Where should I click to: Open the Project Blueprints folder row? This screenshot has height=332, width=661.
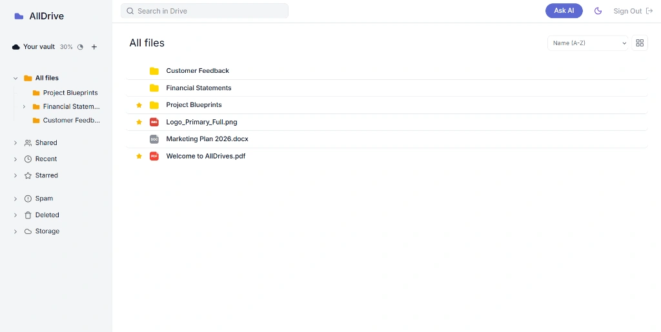point(387,105)
